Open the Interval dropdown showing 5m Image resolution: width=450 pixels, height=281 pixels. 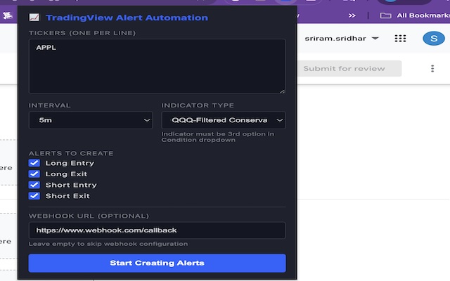coord(91,120)
